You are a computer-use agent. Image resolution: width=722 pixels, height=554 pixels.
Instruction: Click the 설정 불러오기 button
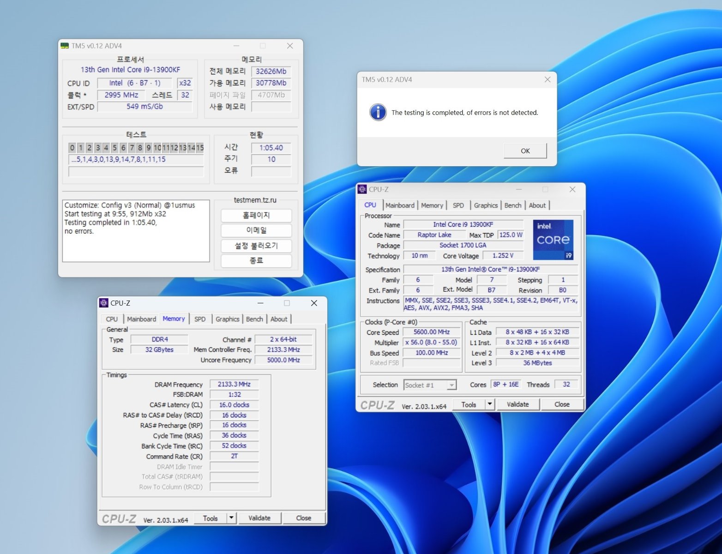(256, 246)
